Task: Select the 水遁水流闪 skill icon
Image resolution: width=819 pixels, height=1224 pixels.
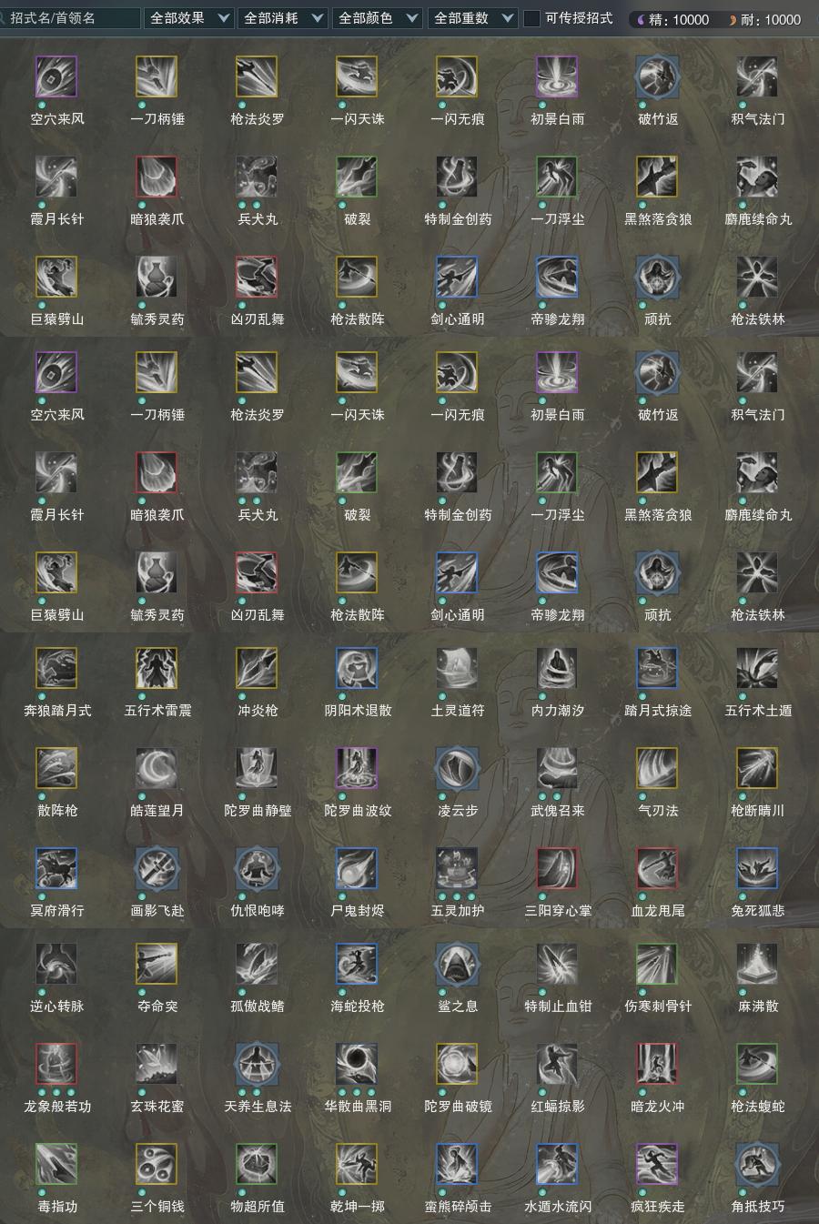Action: (557, 1164)
